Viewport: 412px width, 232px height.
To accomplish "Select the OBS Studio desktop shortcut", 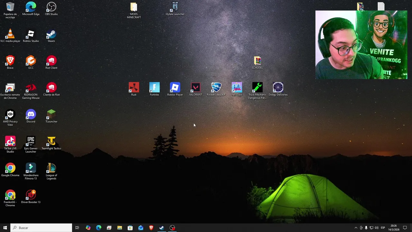I will tap(51, 9).
